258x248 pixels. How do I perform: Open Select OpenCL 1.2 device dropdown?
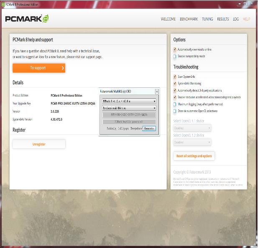pos(192,142)
